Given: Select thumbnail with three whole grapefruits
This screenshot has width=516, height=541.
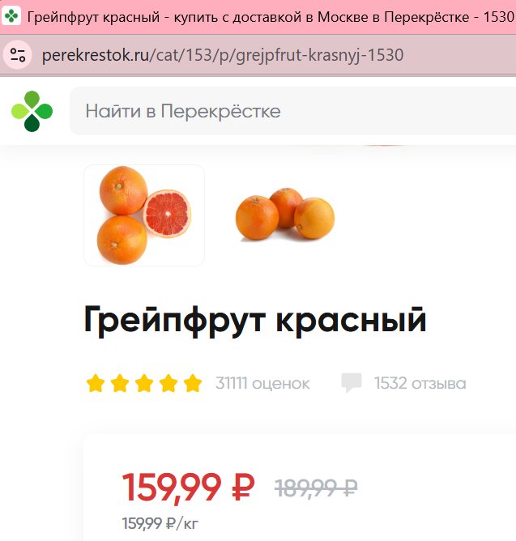Looking at the screenshot, I should [x=285, y=215].
